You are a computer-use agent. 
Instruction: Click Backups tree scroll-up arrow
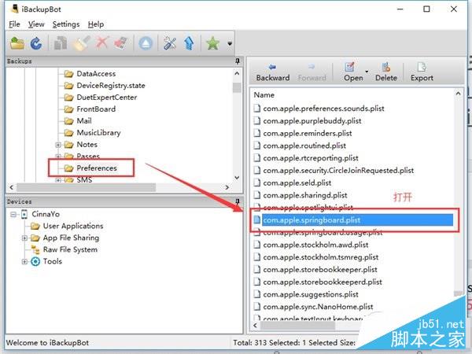tap(237, 73)
